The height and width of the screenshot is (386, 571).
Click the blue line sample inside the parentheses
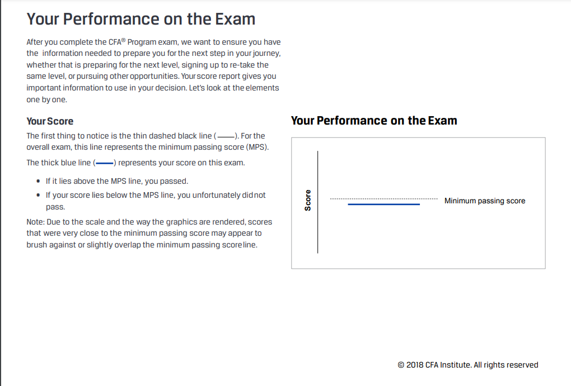105,164
